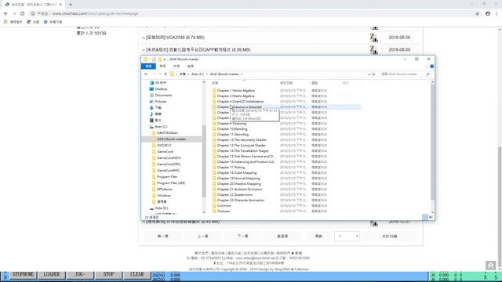Select 'Chapter 17 Picking' folder
Viewport: 502px width, 282px height.
[228, 168]
